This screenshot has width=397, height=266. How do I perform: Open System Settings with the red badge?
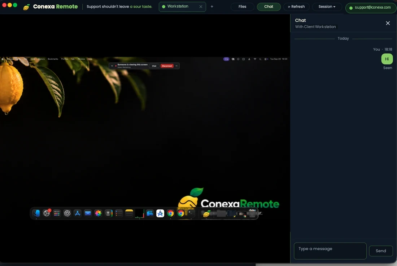pyautogui.click(x=47, y=213)
